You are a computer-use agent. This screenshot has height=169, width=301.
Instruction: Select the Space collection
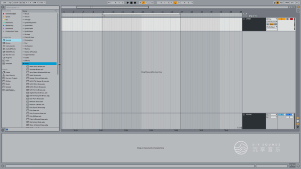8,17
